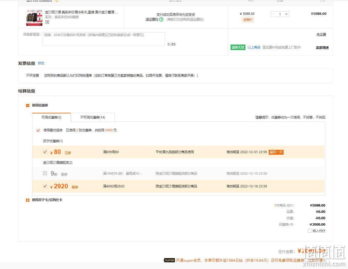Switch to 可用优惠券(3) tab
This screenshot has height=269, width=348.
point(51,117)
